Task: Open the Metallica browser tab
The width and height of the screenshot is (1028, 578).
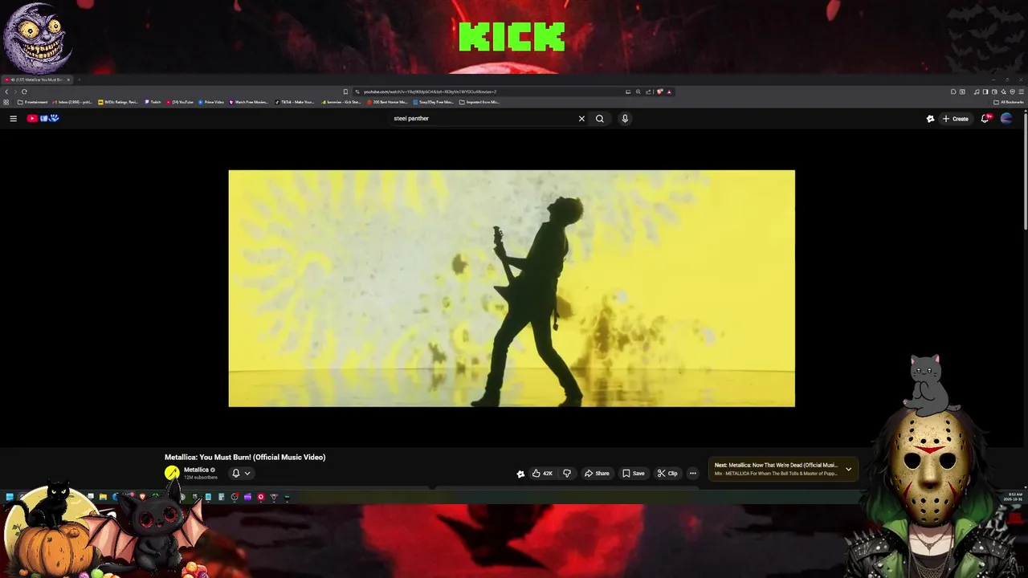Action: (37, 79)
